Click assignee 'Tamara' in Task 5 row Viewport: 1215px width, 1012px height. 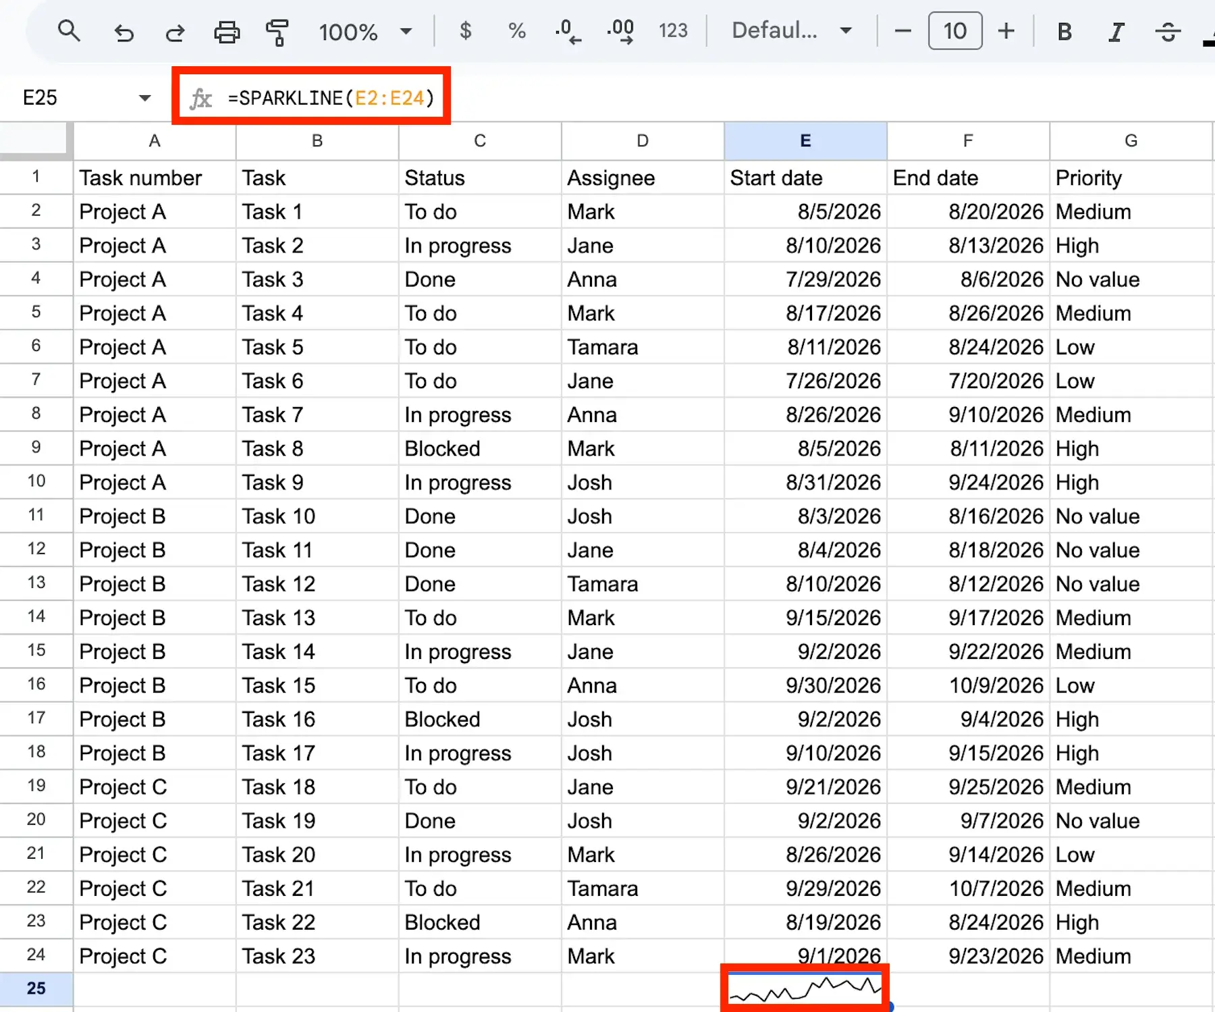point(643,347)
